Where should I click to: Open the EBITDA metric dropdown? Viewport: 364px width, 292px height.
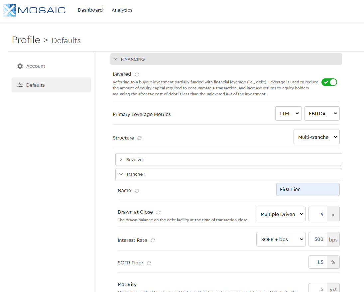pyautogui.click(x=321, y=114)
